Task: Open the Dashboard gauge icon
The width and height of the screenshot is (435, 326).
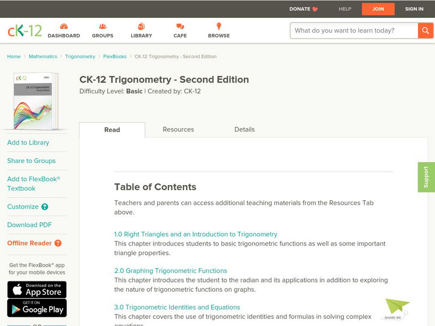Action: pyautogui.click(x=64, y=26)
